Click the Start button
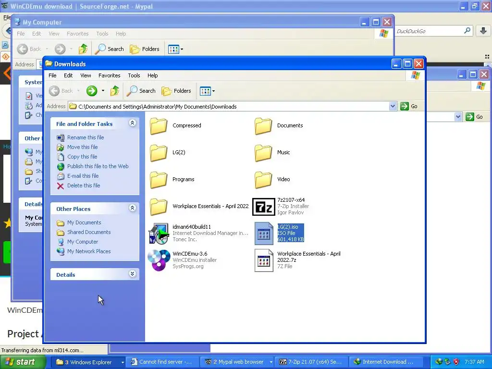The height and width of the screenshot is (369, 492). tap(22, 362)
